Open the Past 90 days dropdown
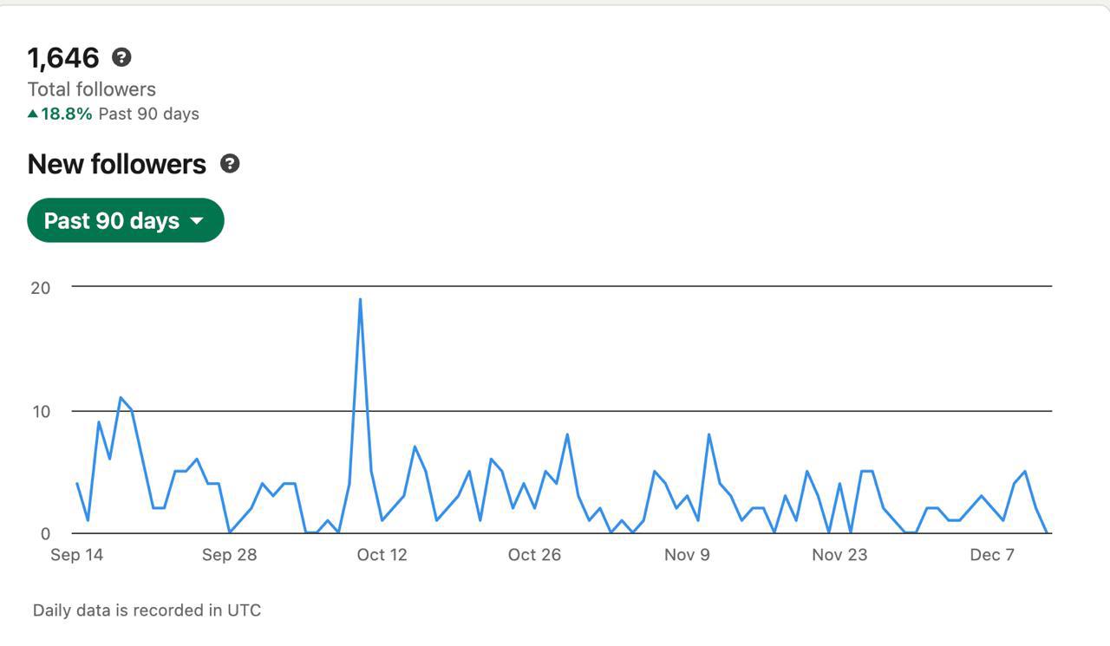The width and height of the screenshot is (1110, 646). click(x=126, y=220)
